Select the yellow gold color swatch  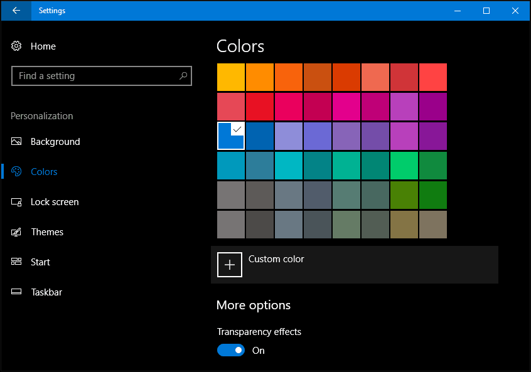(x=231, y=77)
